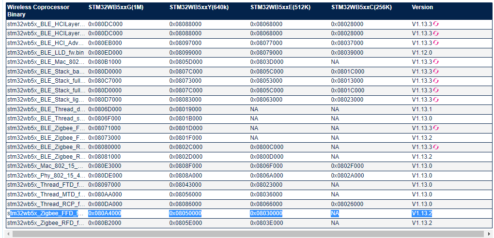
Task: Click the horizontal scrollbar right arrow
Action: click(489, 234)
